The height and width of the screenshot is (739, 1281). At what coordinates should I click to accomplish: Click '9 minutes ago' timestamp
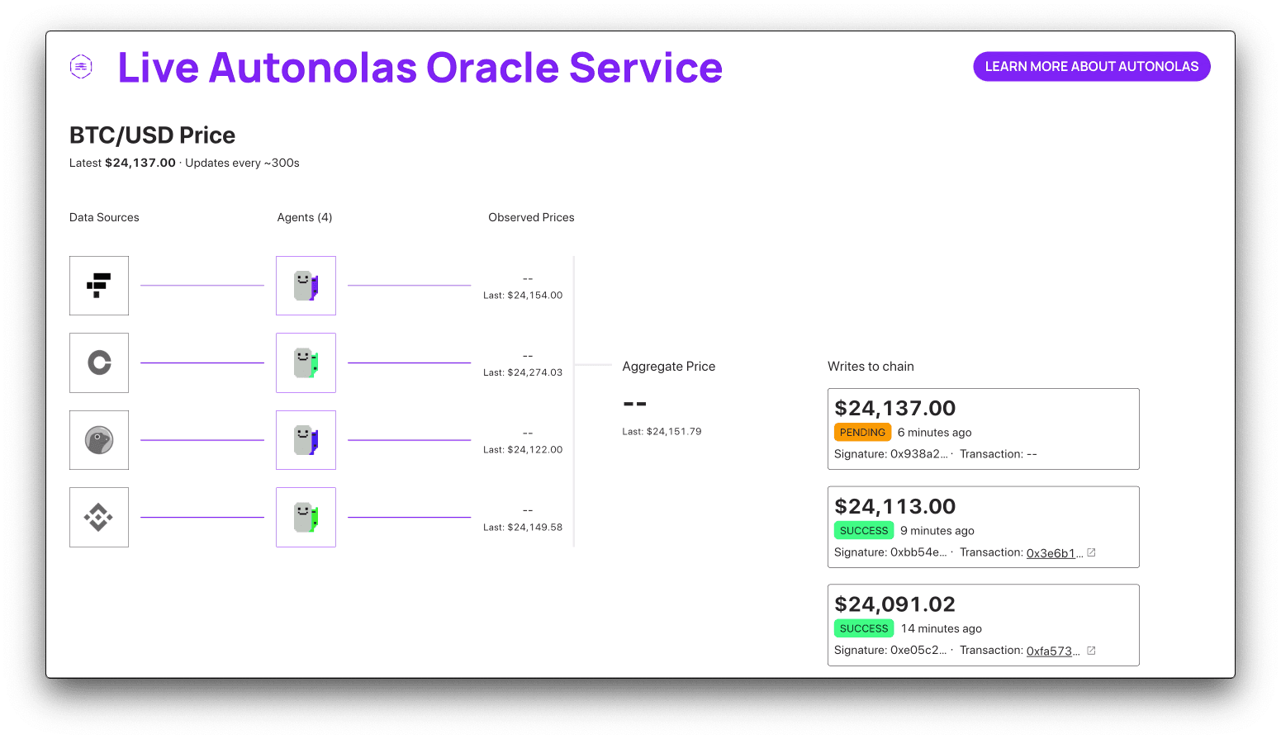click(937, 531)
